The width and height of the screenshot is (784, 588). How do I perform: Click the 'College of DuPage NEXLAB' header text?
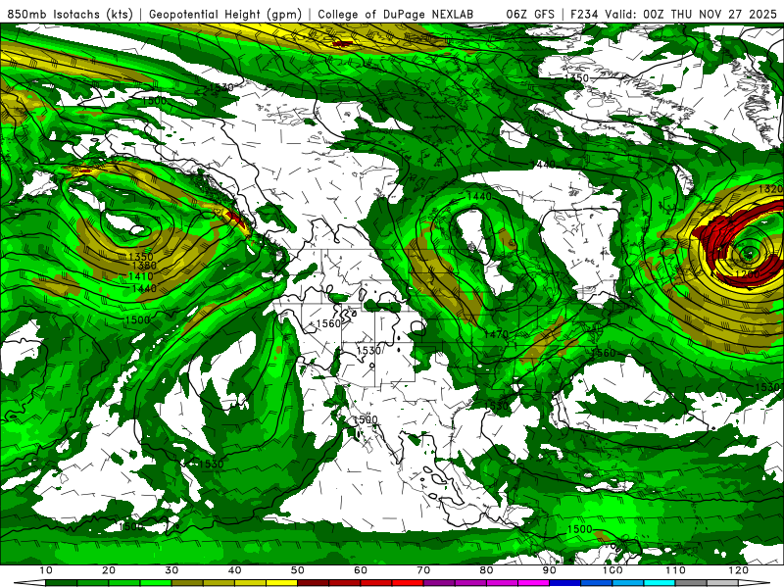tap(395, 14)
